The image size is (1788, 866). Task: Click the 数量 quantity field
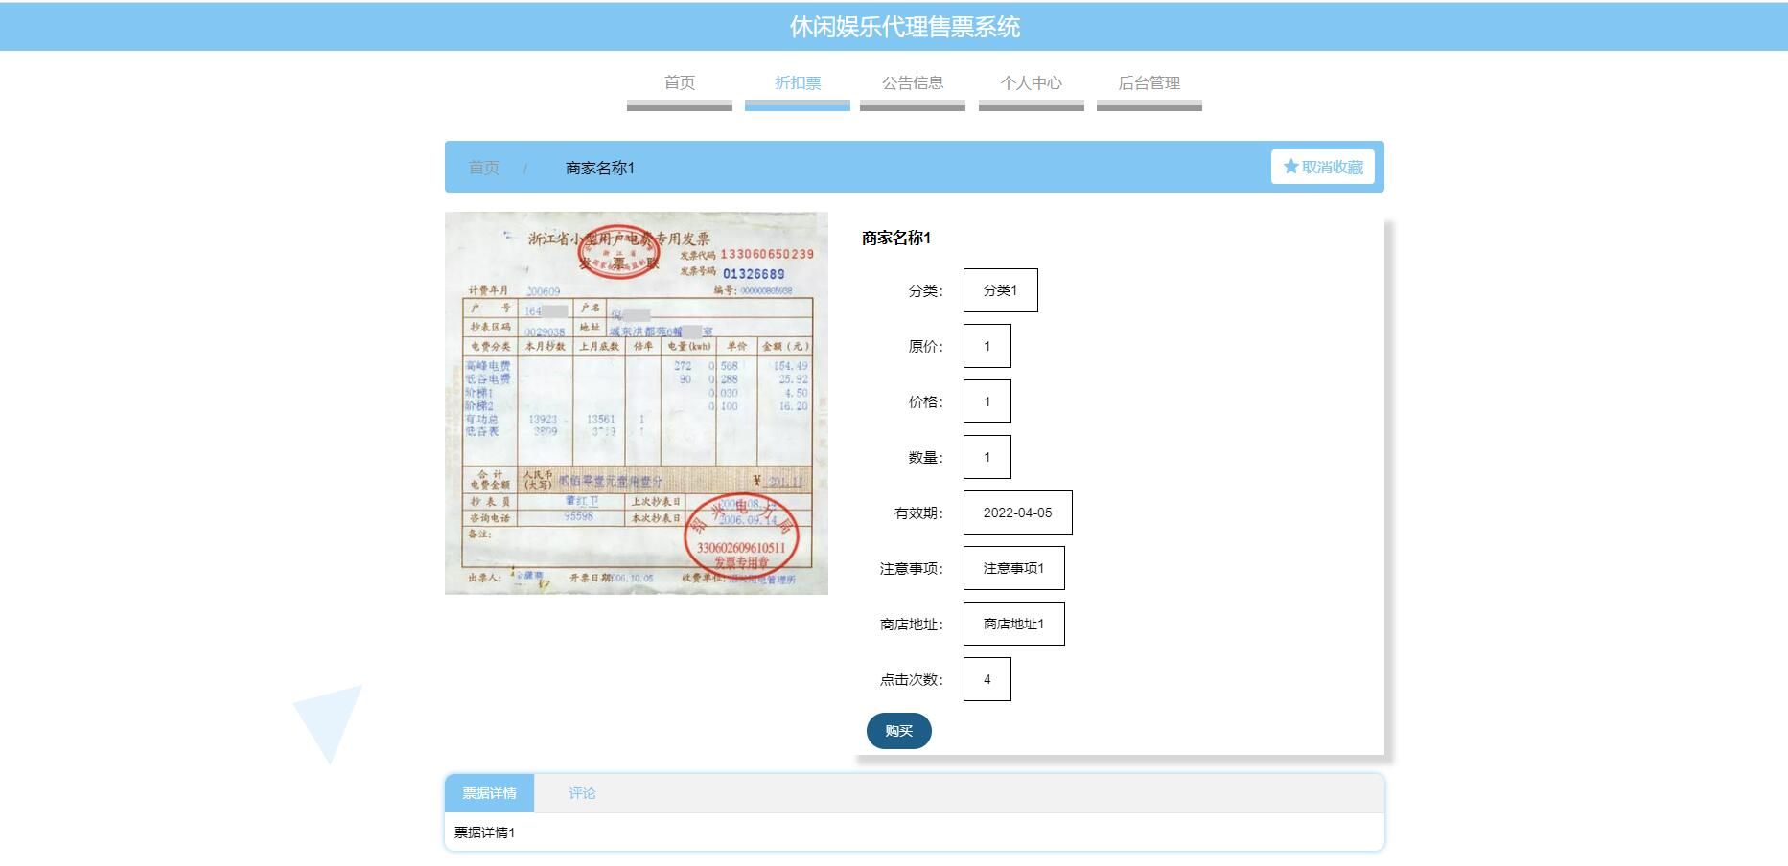987,457
